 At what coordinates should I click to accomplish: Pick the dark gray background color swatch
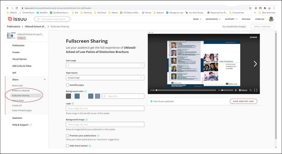tap(68, 96)
